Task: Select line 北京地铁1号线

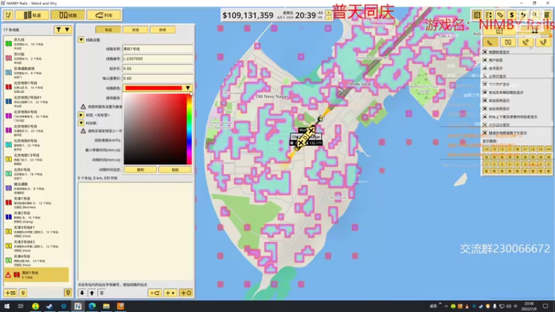Action: click(x=37, y=87)
